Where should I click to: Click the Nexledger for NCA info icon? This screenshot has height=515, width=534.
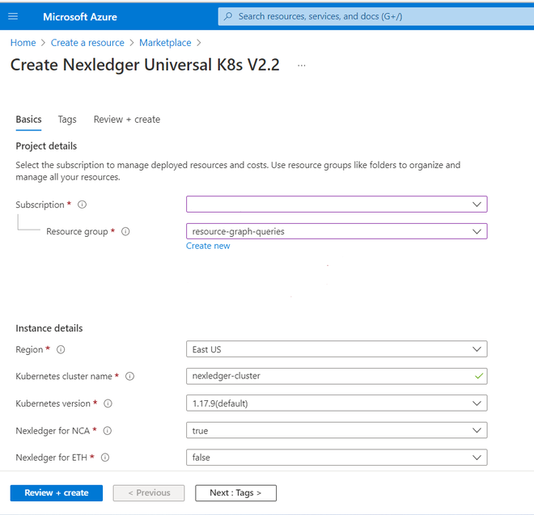click(x=108, y=431)
